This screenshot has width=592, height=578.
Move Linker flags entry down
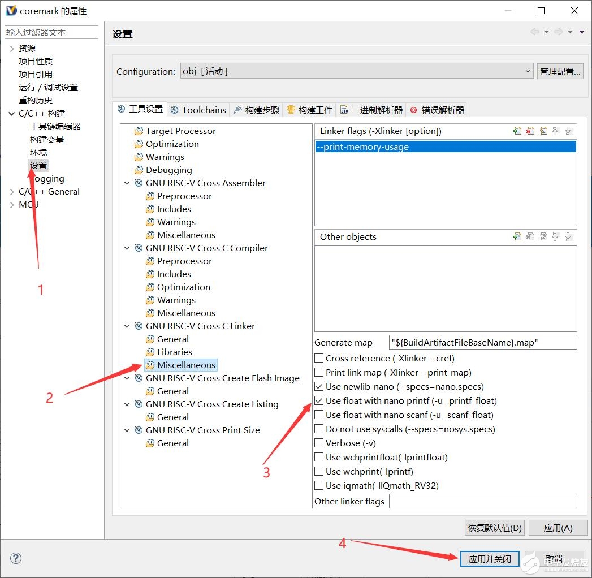click(x=570, y=131)
